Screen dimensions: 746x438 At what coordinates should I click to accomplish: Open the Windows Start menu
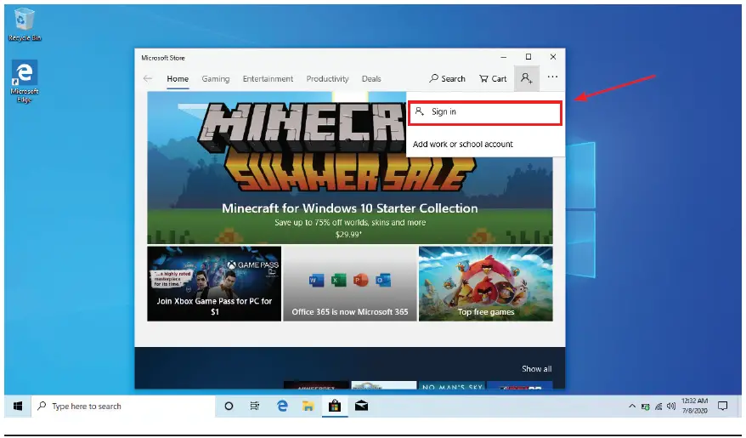click(18, 406)
